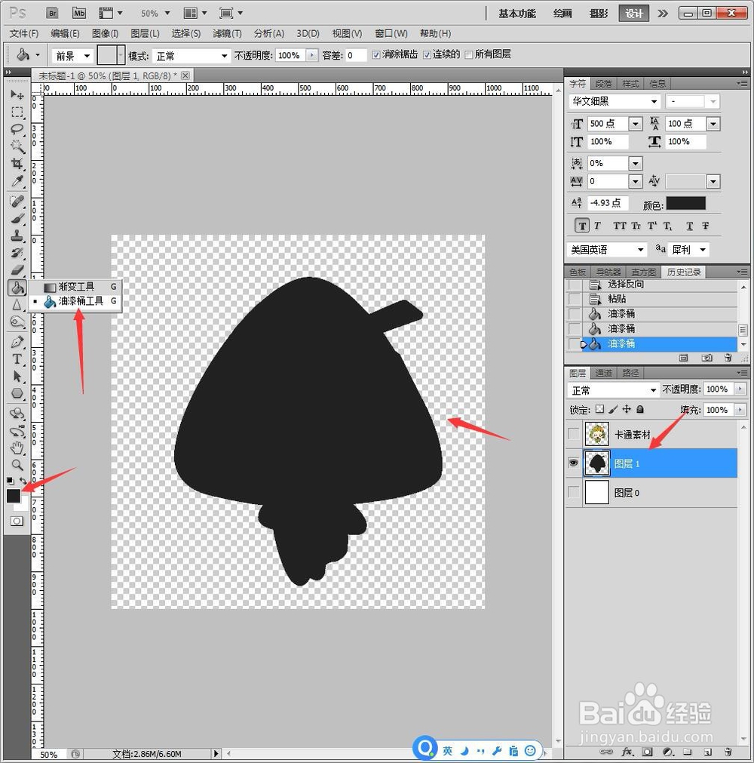
Task: Select the Hand tool
Action: pos(17,448)
